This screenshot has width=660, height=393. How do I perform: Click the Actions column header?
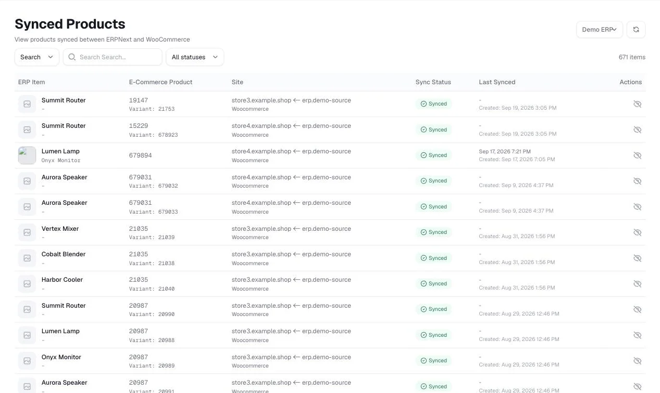coord(631,82)
